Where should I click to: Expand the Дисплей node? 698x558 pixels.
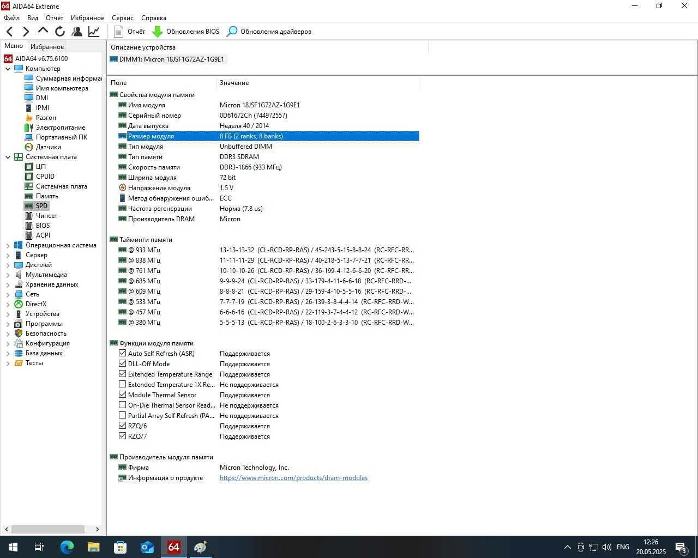pos(8,265)
